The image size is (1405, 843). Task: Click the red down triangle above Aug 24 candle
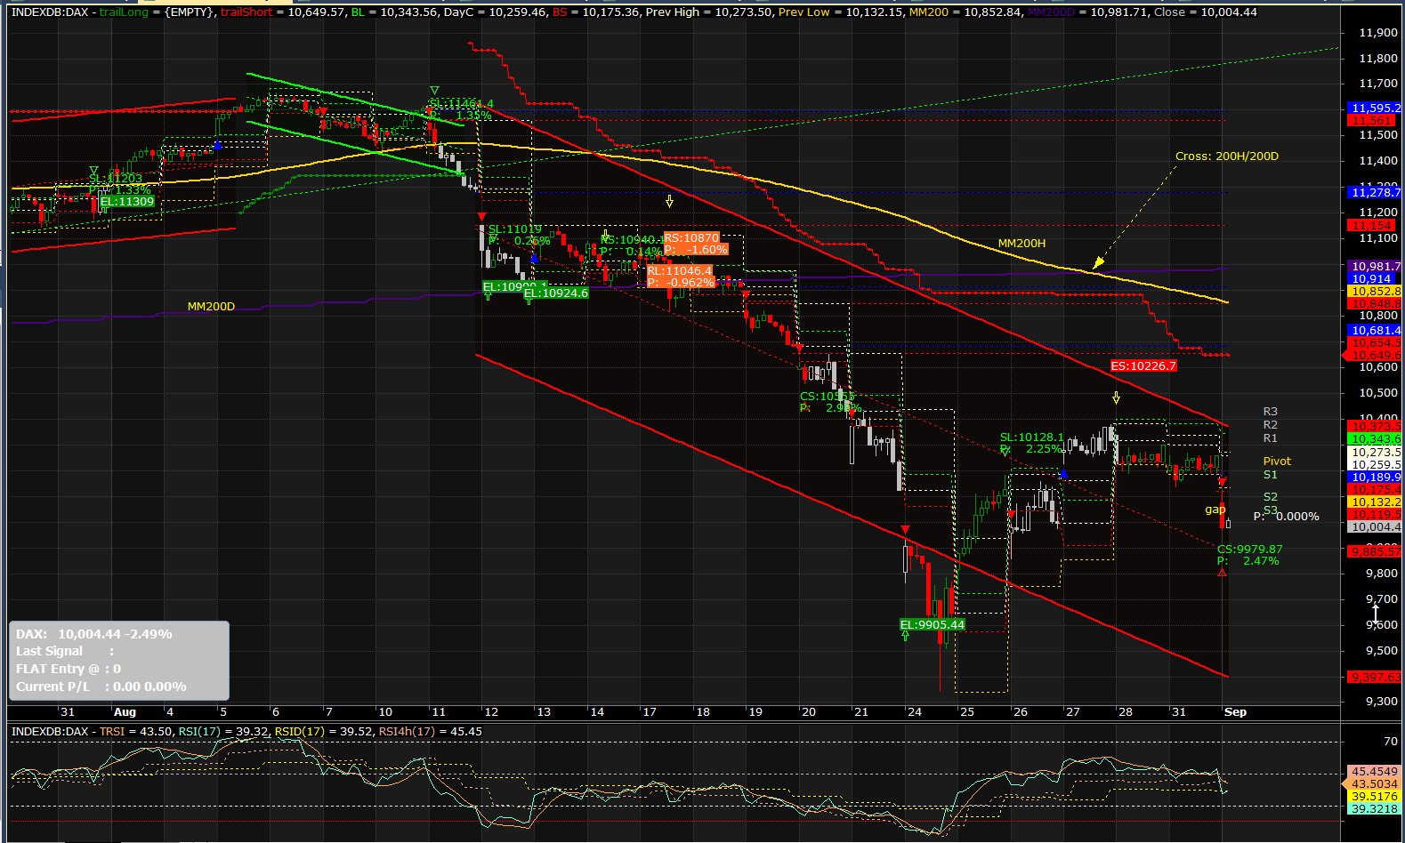tap(905, 530)
